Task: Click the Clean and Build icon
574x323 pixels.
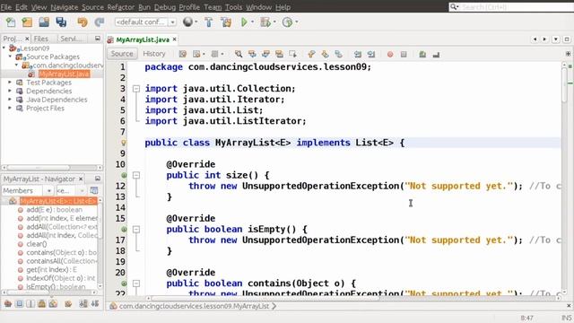Action: [226, 22]
